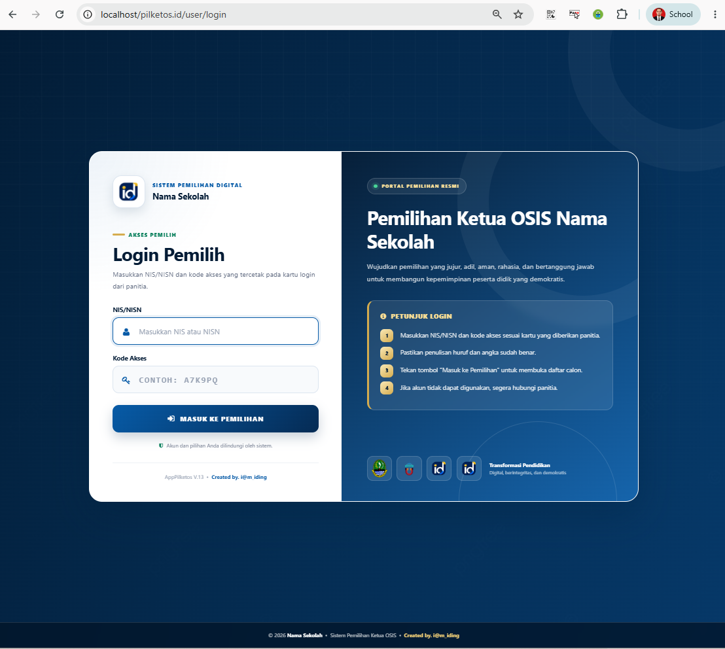Click the AppPilketos V.13 version text
725x649 pixels.
coord(184,477)
